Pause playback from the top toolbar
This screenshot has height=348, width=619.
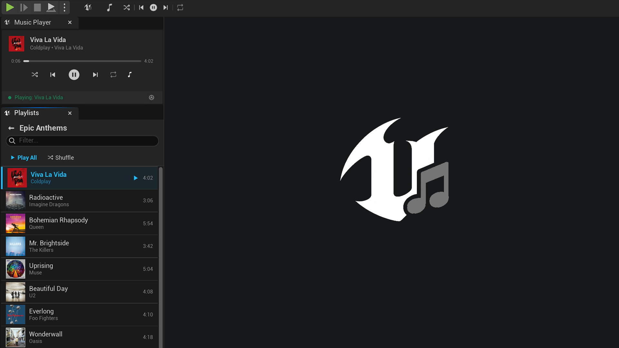click(x=153, y=7)
